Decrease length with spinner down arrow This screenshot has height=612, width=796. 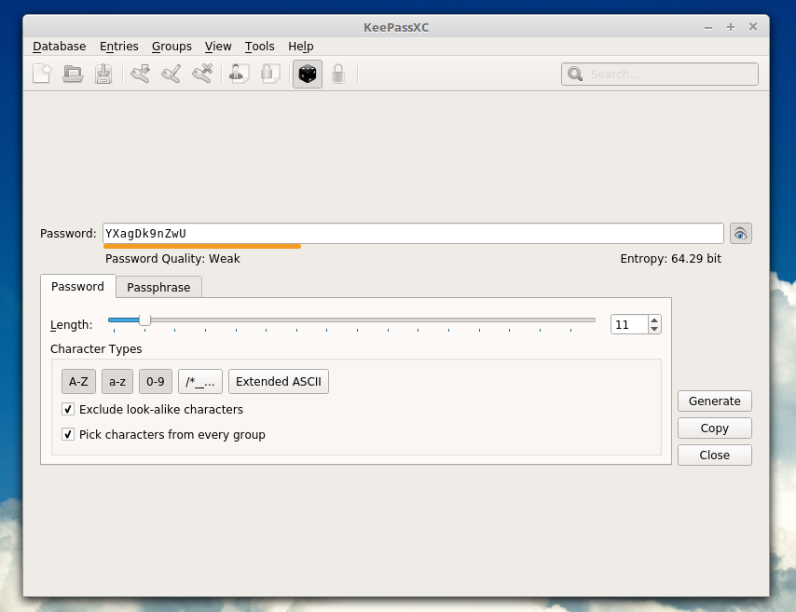[654, 329]
